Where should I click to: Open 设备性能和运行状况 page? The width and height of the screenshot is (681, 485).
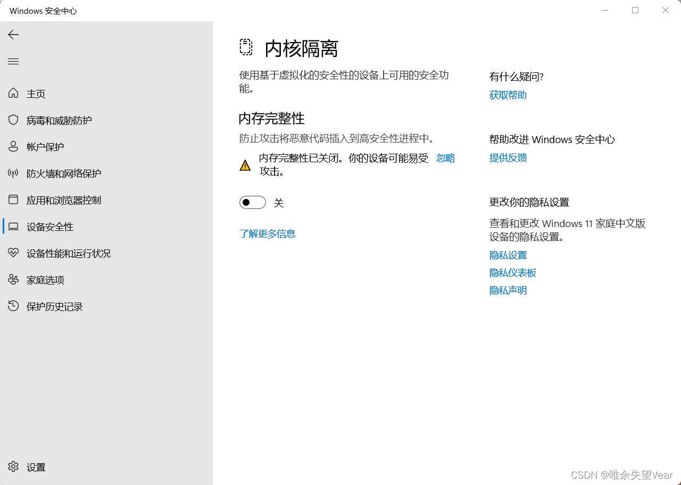click(106, 253)
